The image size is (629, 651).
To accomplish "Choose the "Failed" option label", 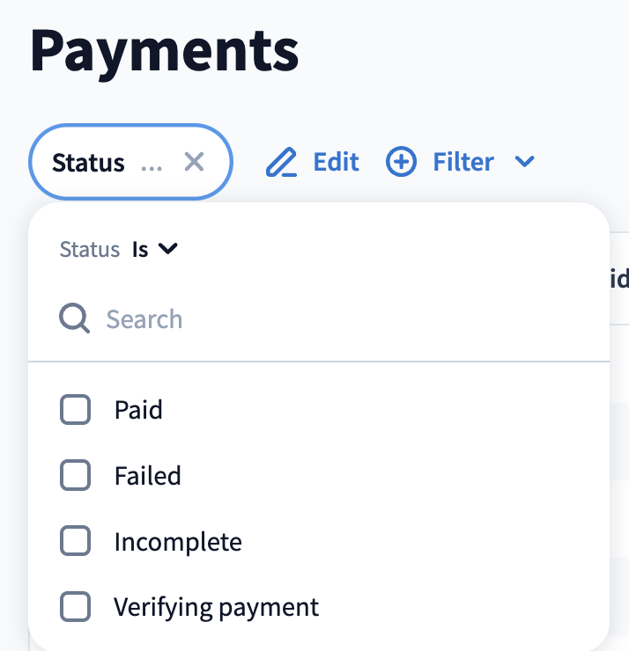I will click(x=147, y=476).
